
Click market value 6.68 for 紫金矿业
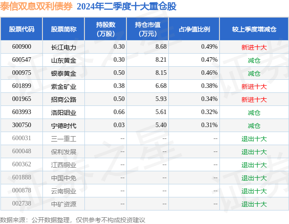161,86
